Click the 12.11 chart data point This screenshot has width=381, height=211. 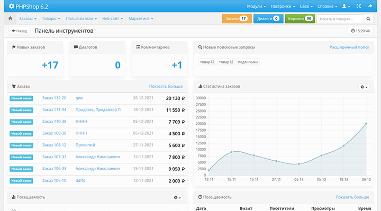[x=209, y=170]
